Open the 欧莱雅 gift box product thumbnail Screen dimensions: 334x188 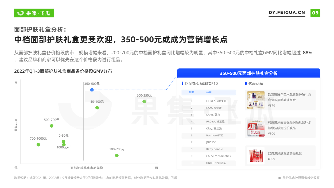(256, 100)
